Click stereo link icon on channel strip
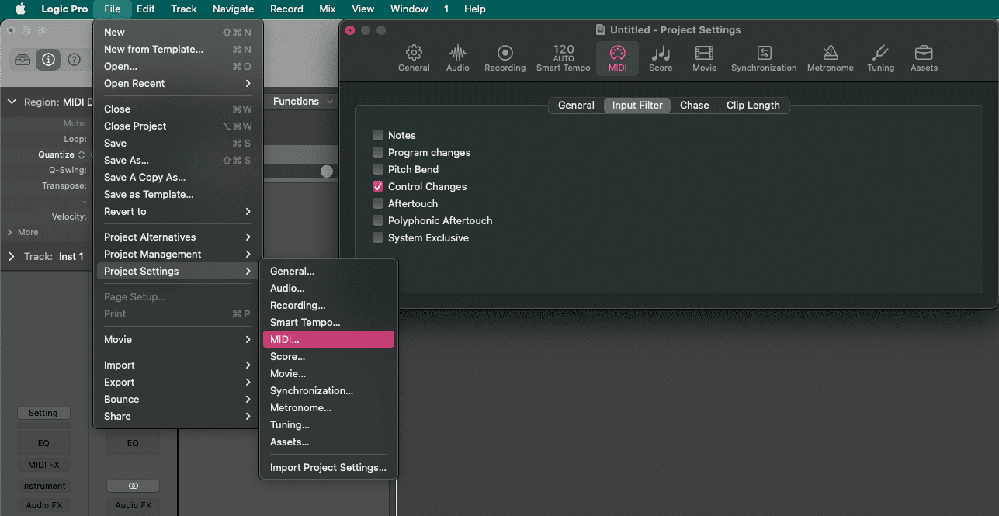The width and height of the screenshot is (999, 516). tap(133, 486)
